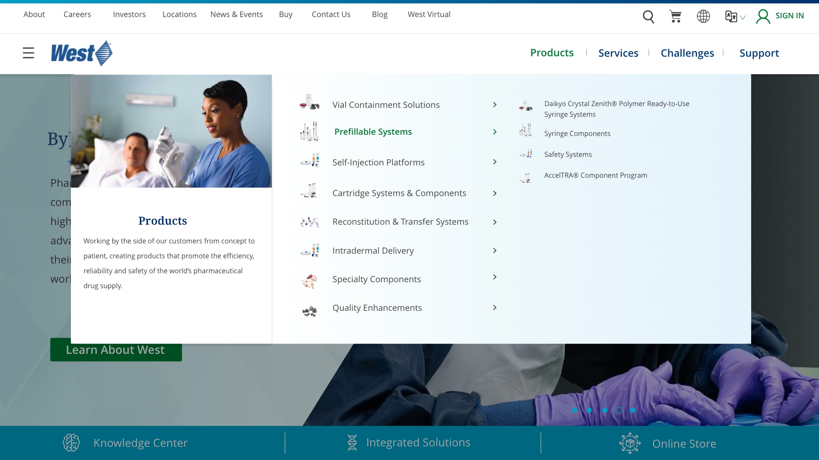Click the Online Store cube icon
Image resolution: width=819 pixels, height=460 pixels.
[x=630, y=443]
